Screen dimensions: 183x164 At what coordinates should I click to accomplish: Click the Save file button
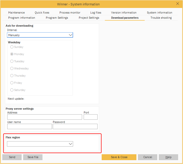point(33,157)
